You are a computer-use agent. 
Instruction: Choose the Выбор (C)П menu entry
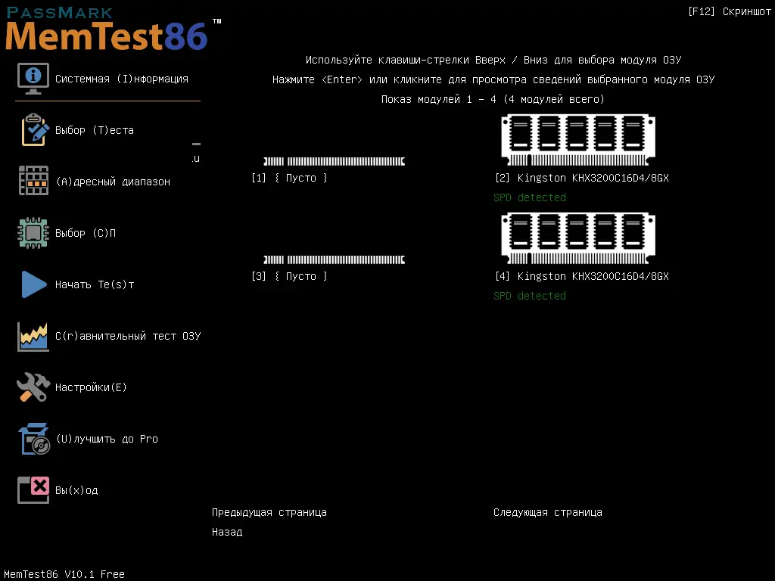pyautogui.click(x=86, y=233)
